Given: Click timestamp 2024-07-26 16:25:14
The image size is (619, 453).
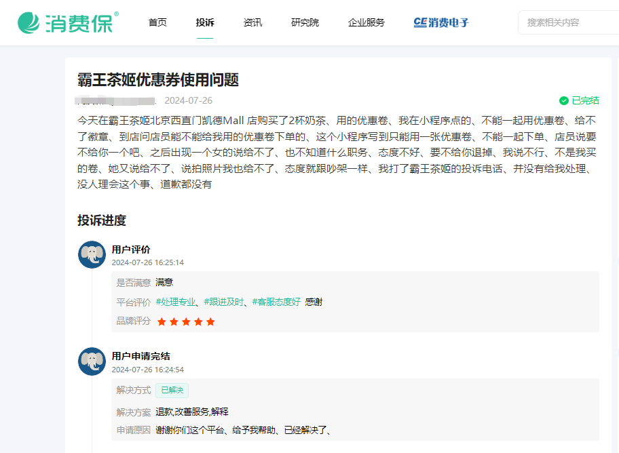Looking at the screenshot, I should [148, 262].
